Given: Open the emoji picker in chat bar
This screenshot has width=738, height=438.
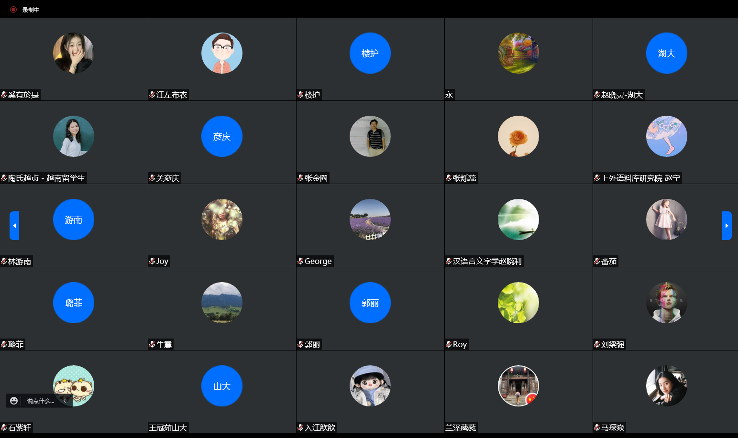Looking at the screenshot, I should [14, 401].
